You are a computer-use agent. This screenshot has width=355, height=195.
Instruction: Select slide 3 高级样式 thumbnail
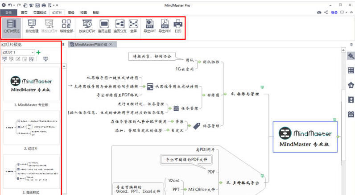[x=31, y=171]
